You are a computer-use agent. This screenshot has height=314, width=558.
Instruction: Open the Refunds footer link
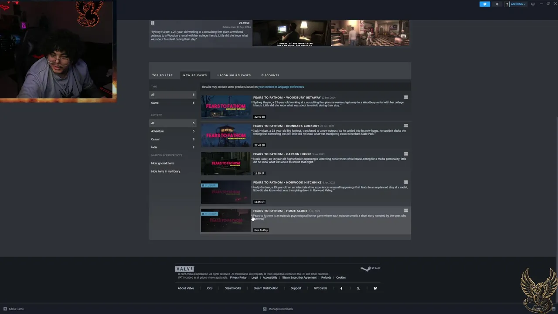[326, 277]
